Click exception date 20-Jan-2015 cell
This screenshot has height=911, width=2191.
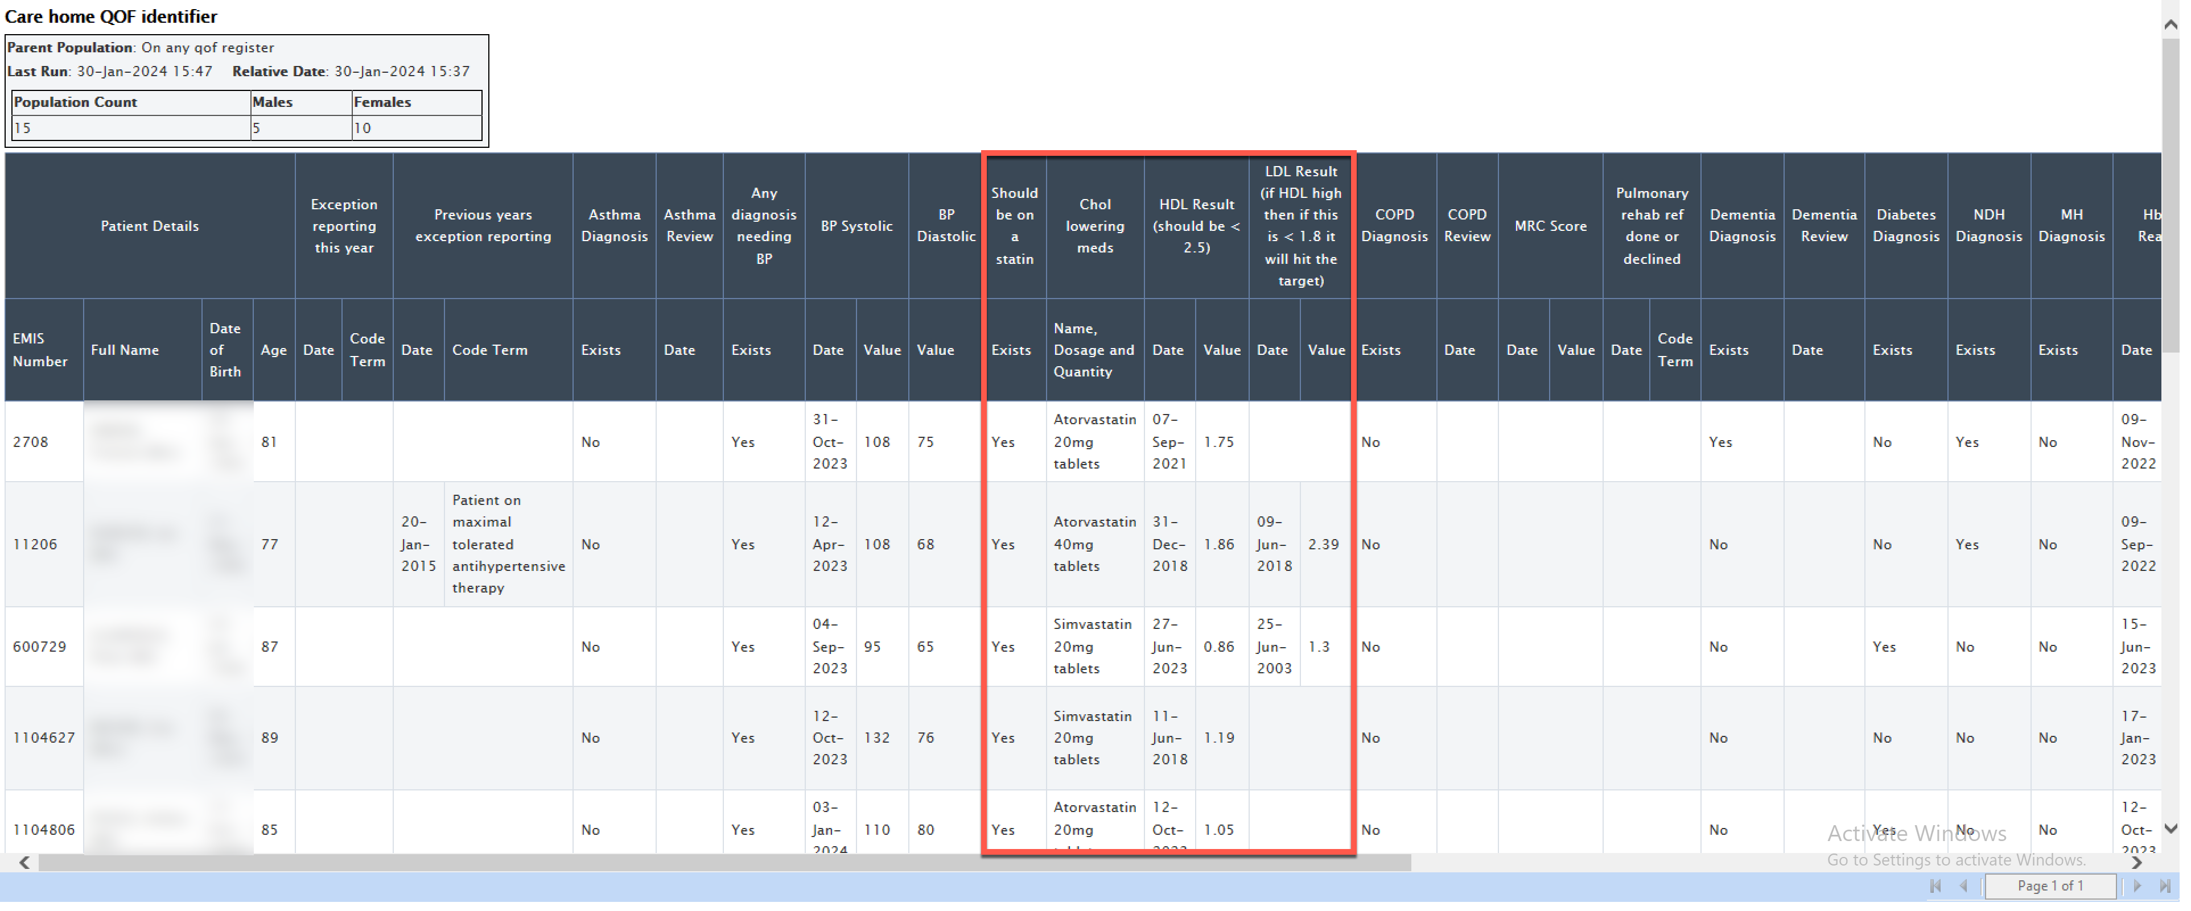(418, 544)
